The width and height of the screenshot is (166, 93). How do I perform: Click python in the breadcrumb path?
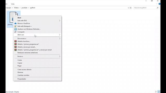pyautogui.click(x=33, y=8)
